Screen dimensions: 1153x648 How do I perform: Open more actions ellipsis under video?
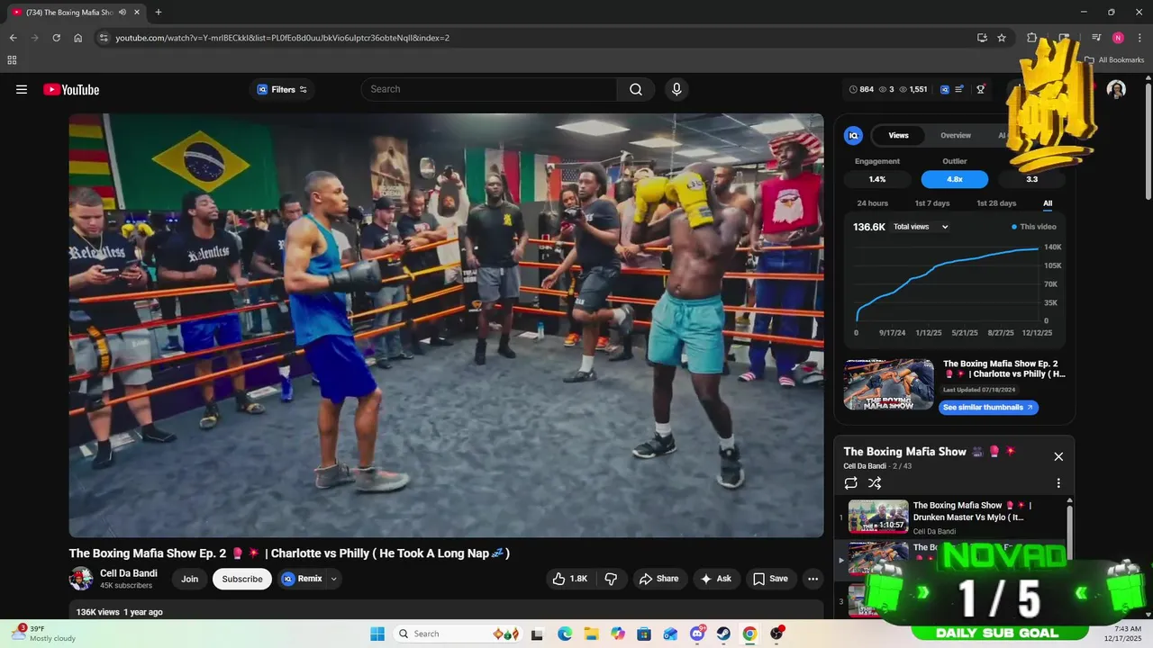click(813, 579)
